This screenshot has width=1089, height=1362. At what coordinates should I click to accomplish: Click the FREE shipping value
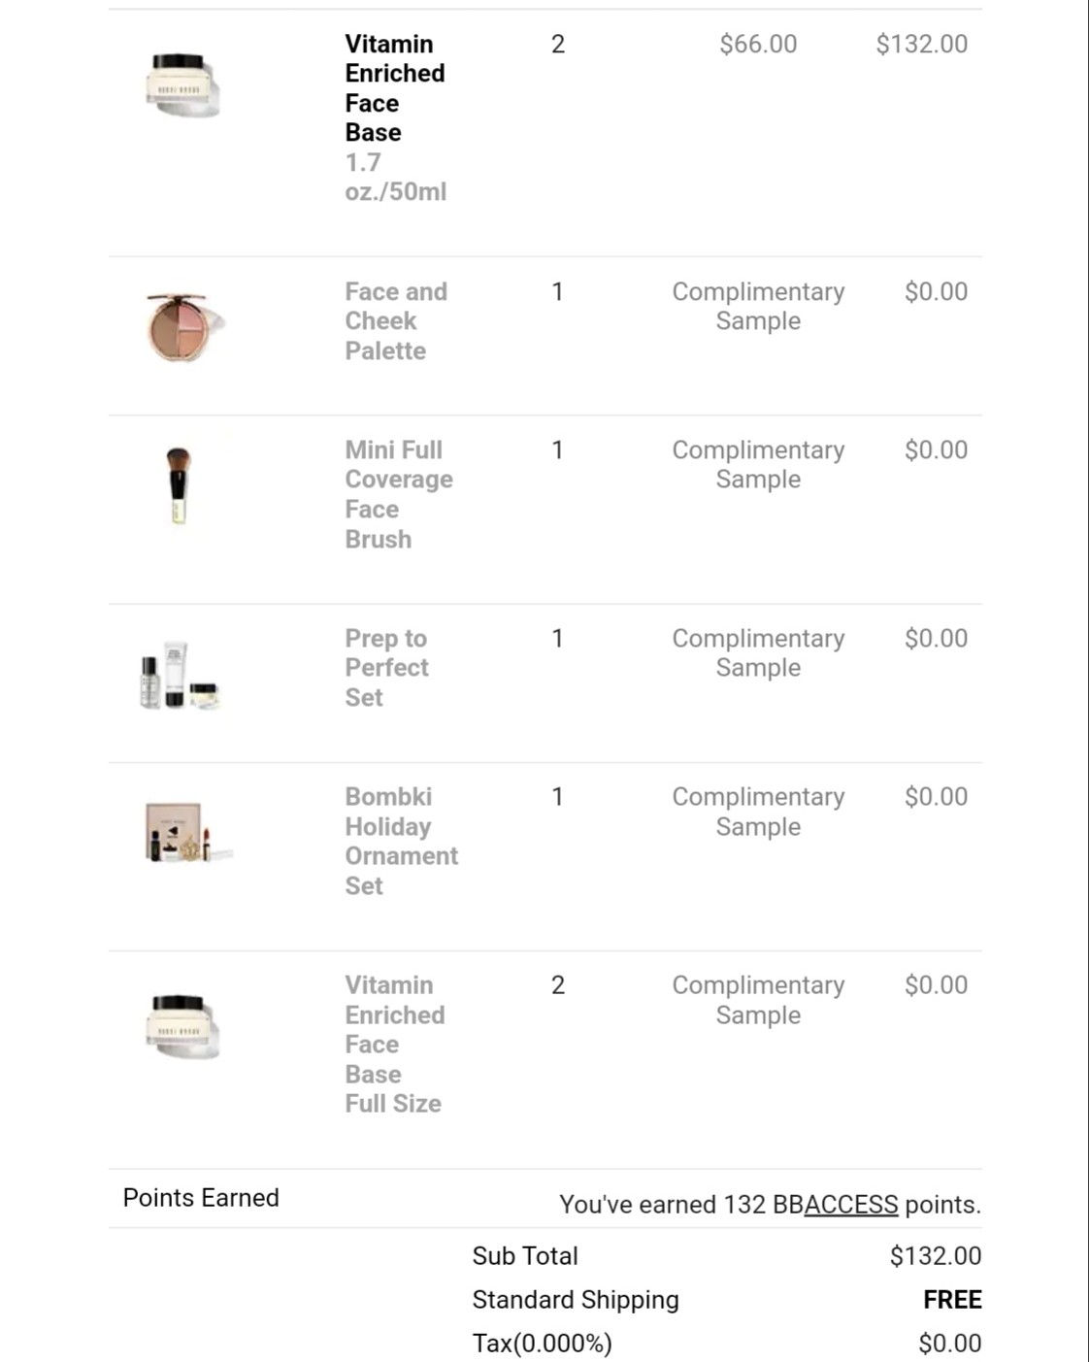[x=952, y=1300]
